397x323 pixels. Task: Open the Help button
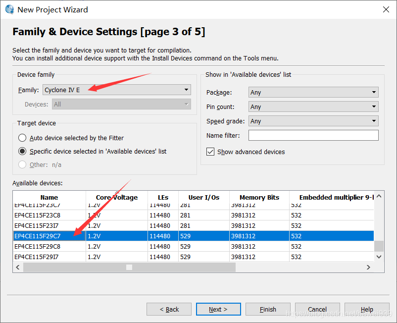(367, 309)
